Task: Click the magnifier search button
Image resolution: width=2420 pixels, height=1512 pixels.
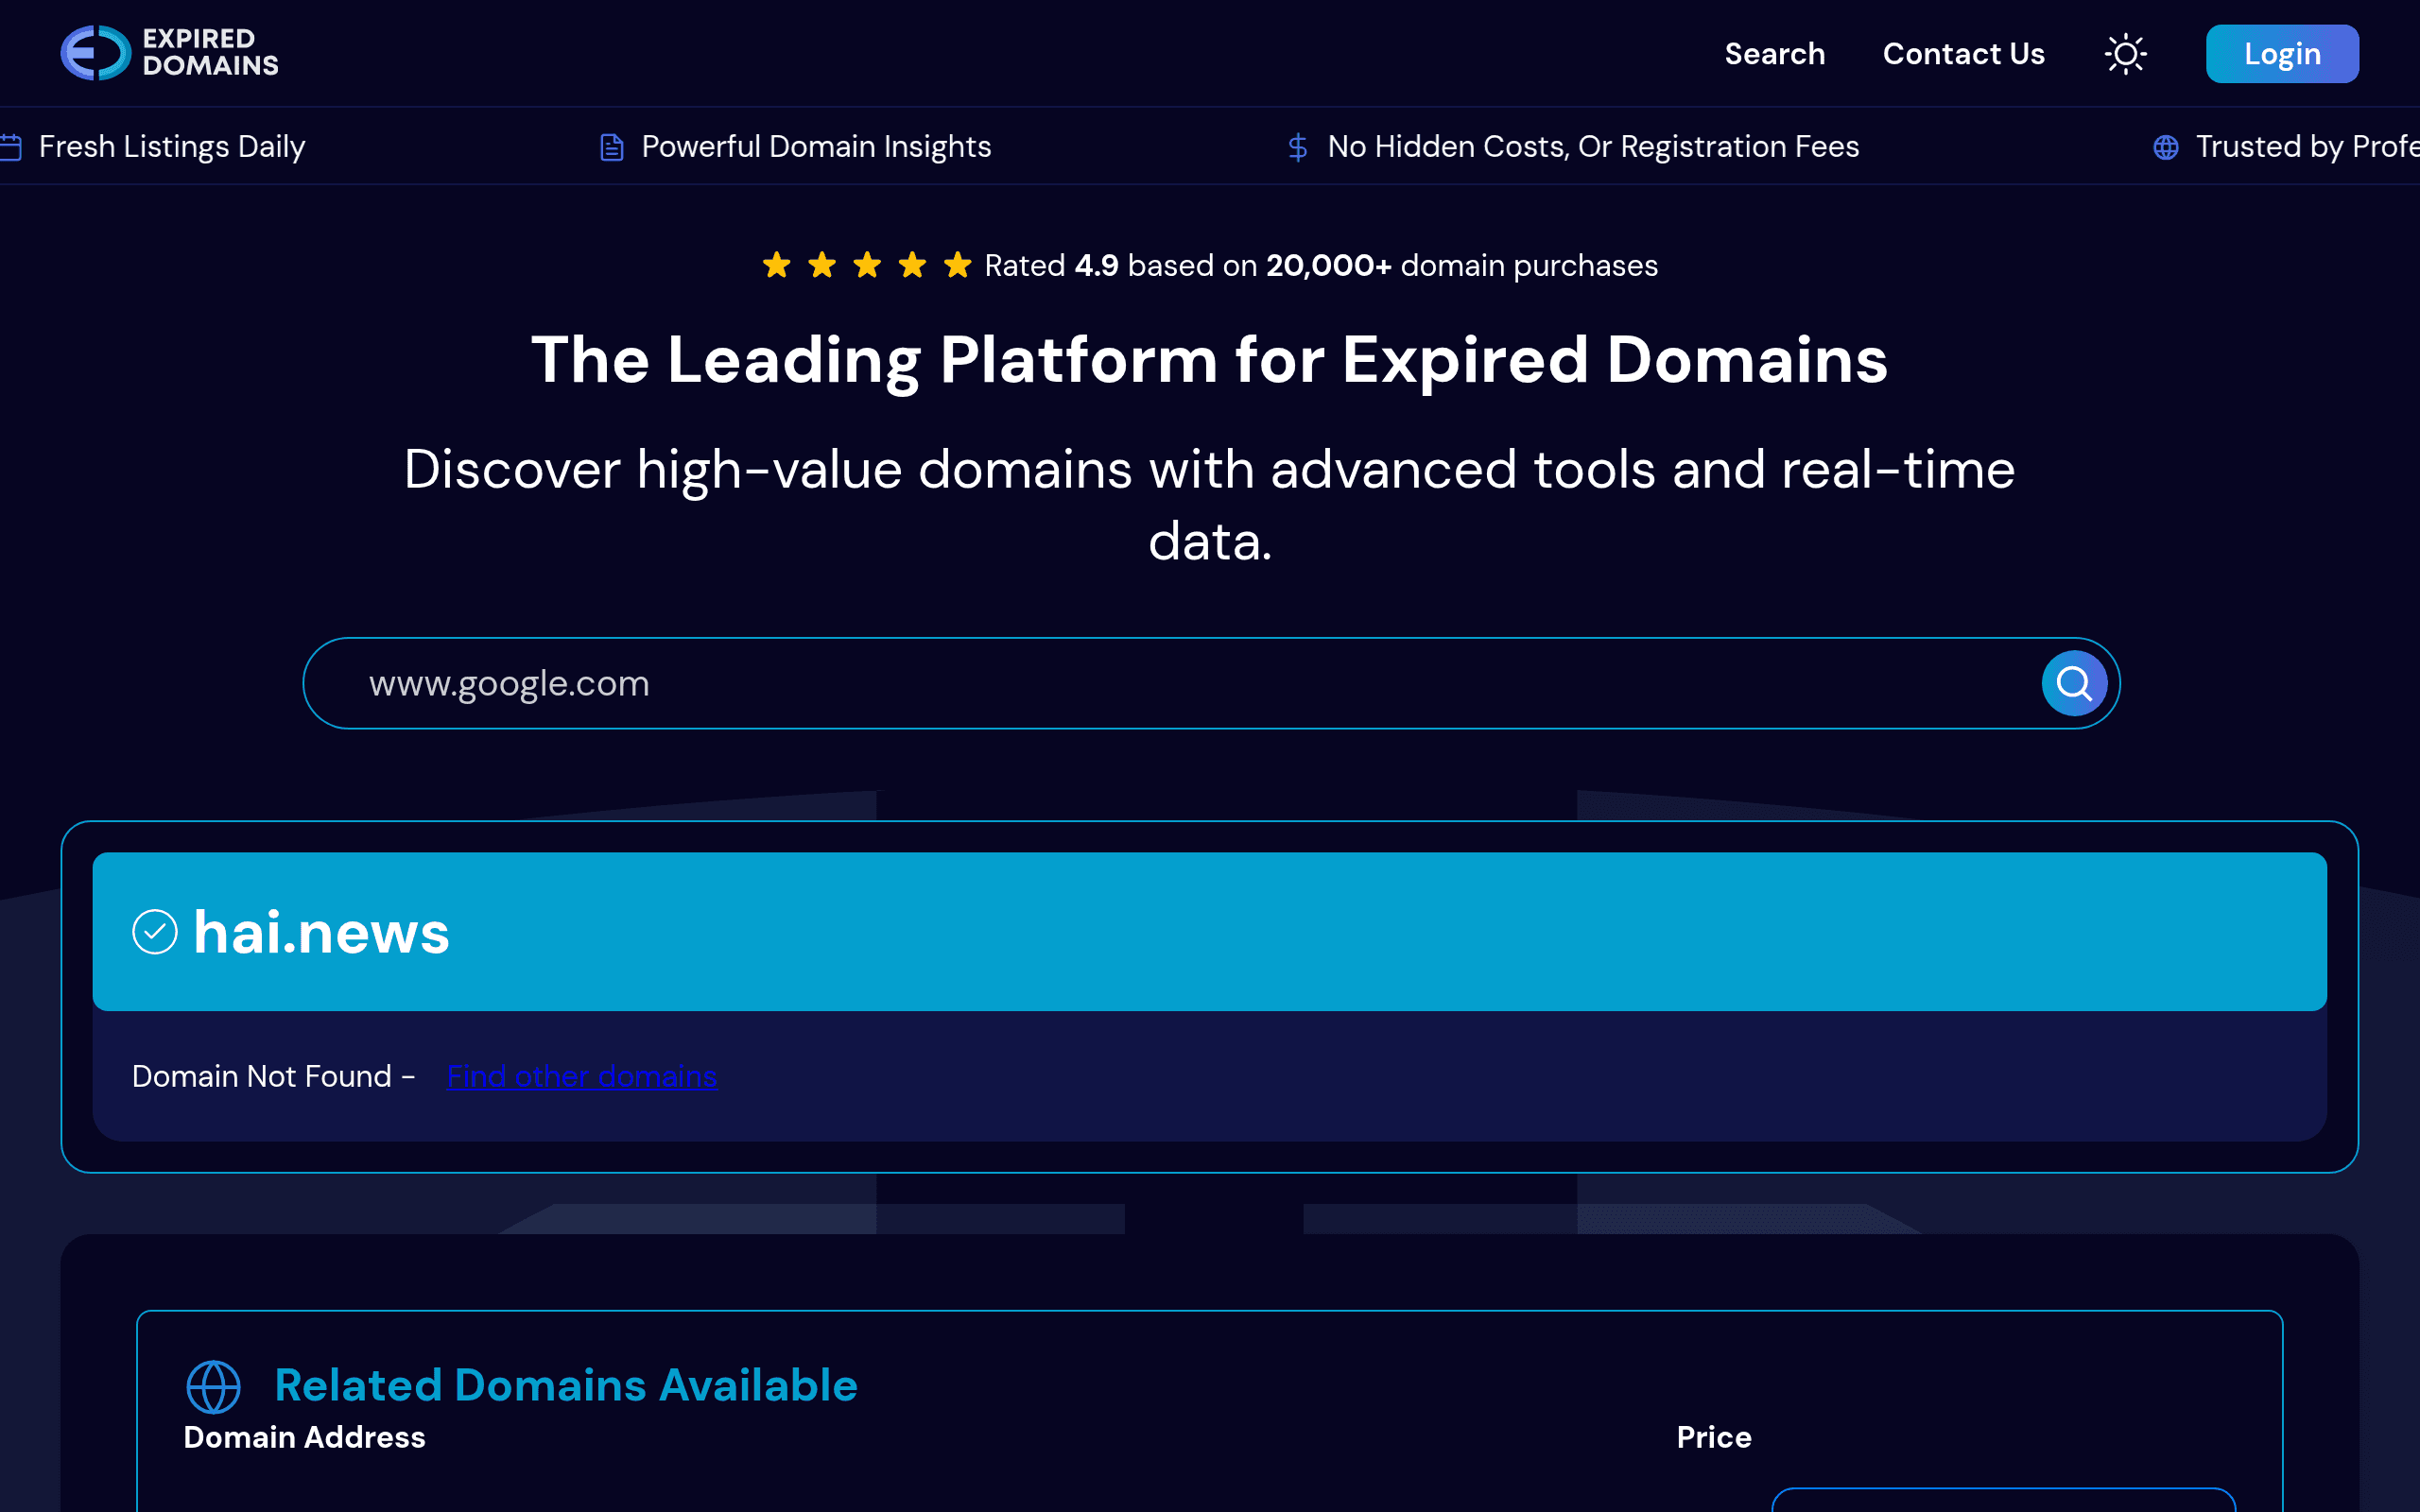Action: 2074,683
